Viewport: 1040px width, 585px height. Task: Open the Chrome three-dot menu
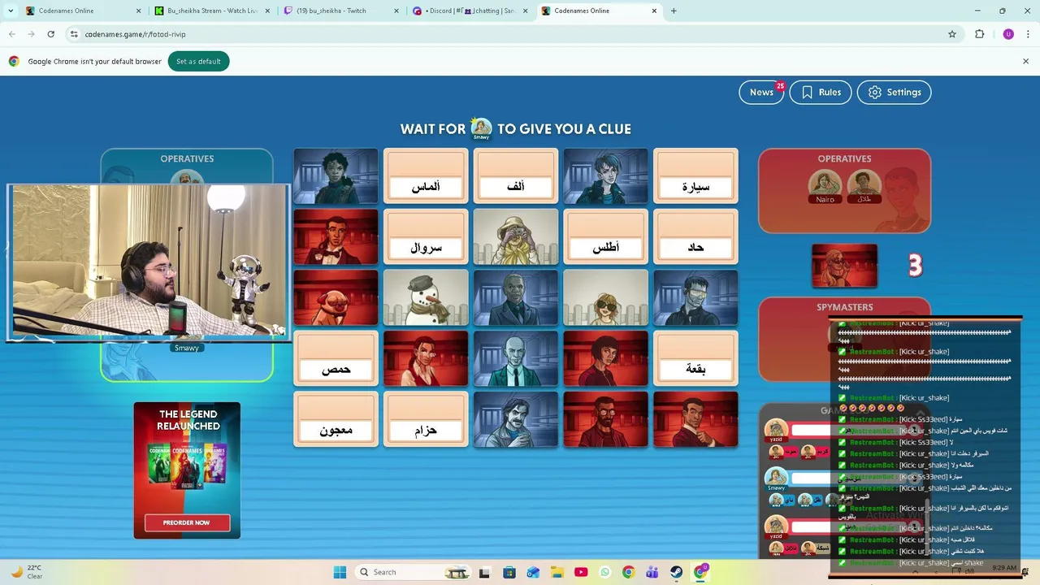[1027, 34]
